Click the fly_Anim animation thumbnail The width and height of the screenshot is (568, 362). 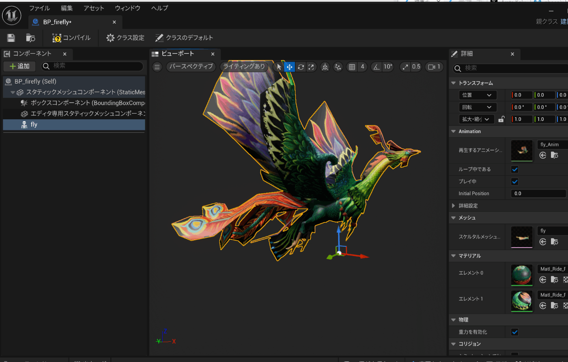(x=522, y=151)
